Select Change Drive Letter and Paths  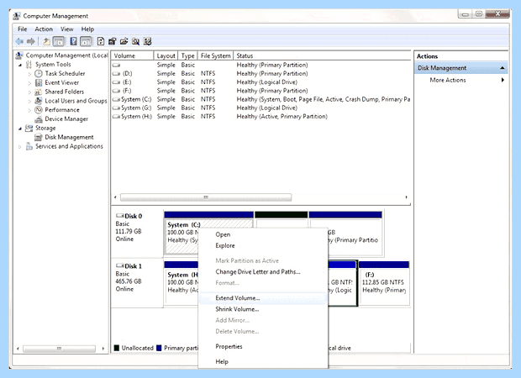(x=262, y=271)
